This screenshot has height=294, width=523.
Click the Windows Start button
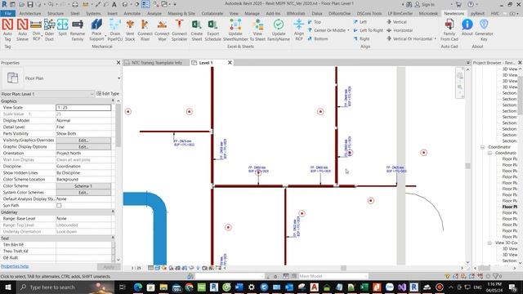[7, 287]
